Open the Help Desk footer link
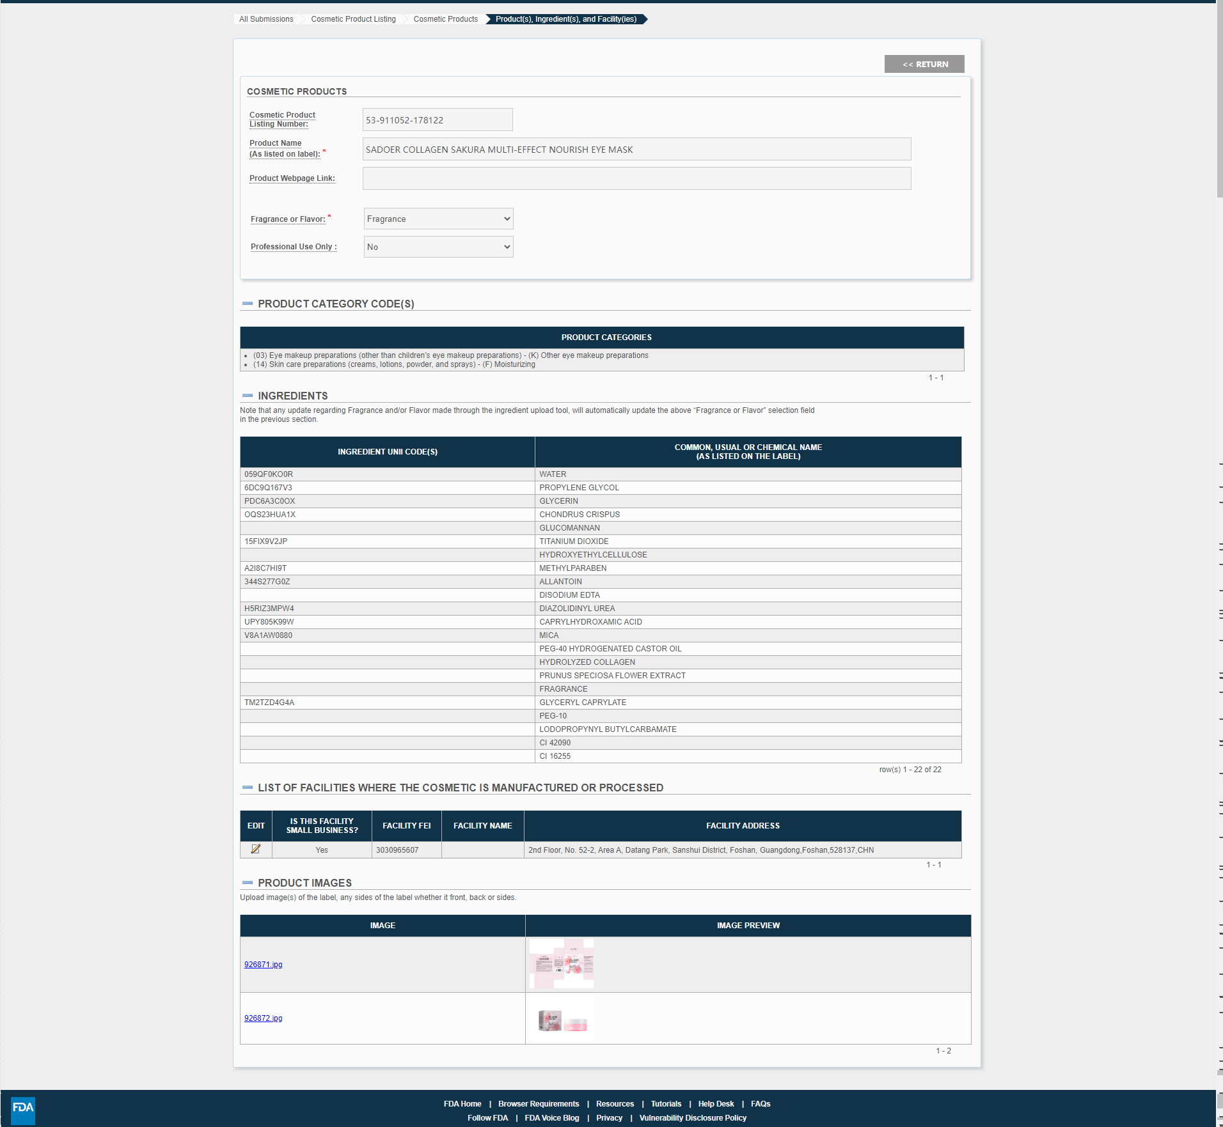 click(x=716, y=1104)
